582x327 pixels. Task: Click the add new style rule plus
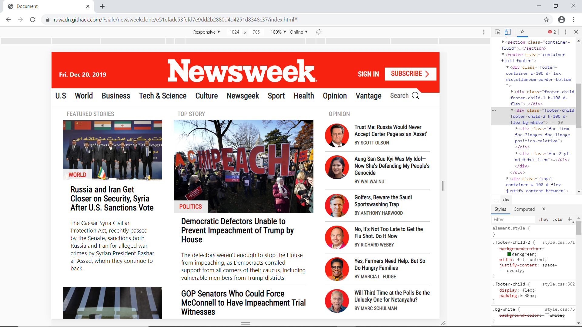pos(570,219)
